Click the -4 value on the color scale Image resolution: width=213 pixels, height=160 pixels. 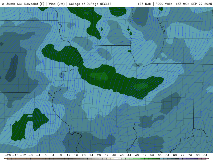click(38, 155)
